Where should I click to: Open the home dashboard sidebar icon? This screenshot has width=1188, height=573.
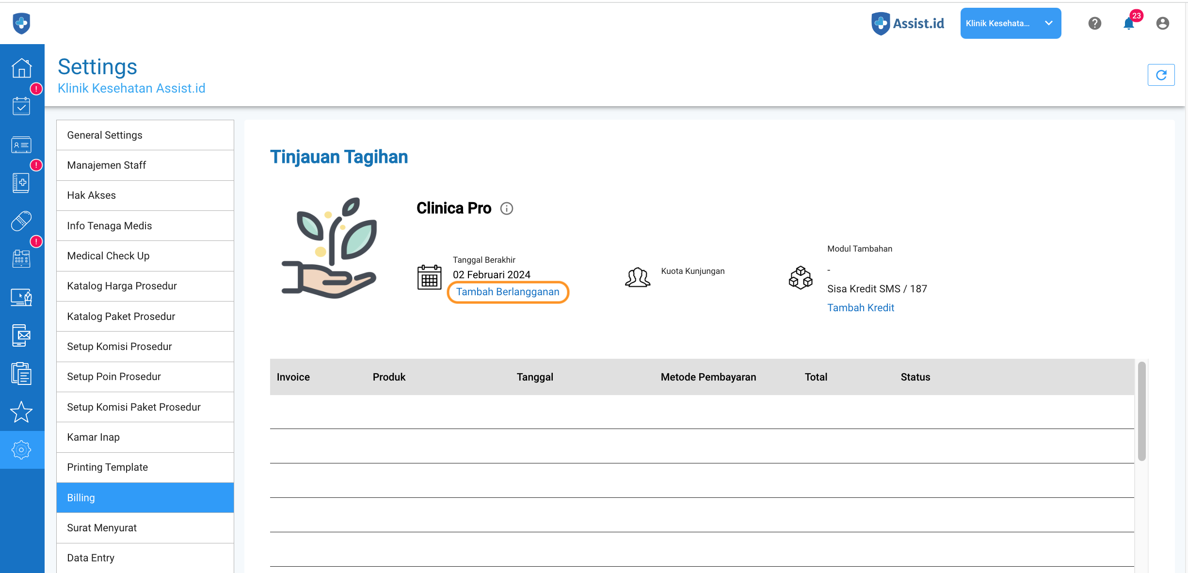coord(21,68)
